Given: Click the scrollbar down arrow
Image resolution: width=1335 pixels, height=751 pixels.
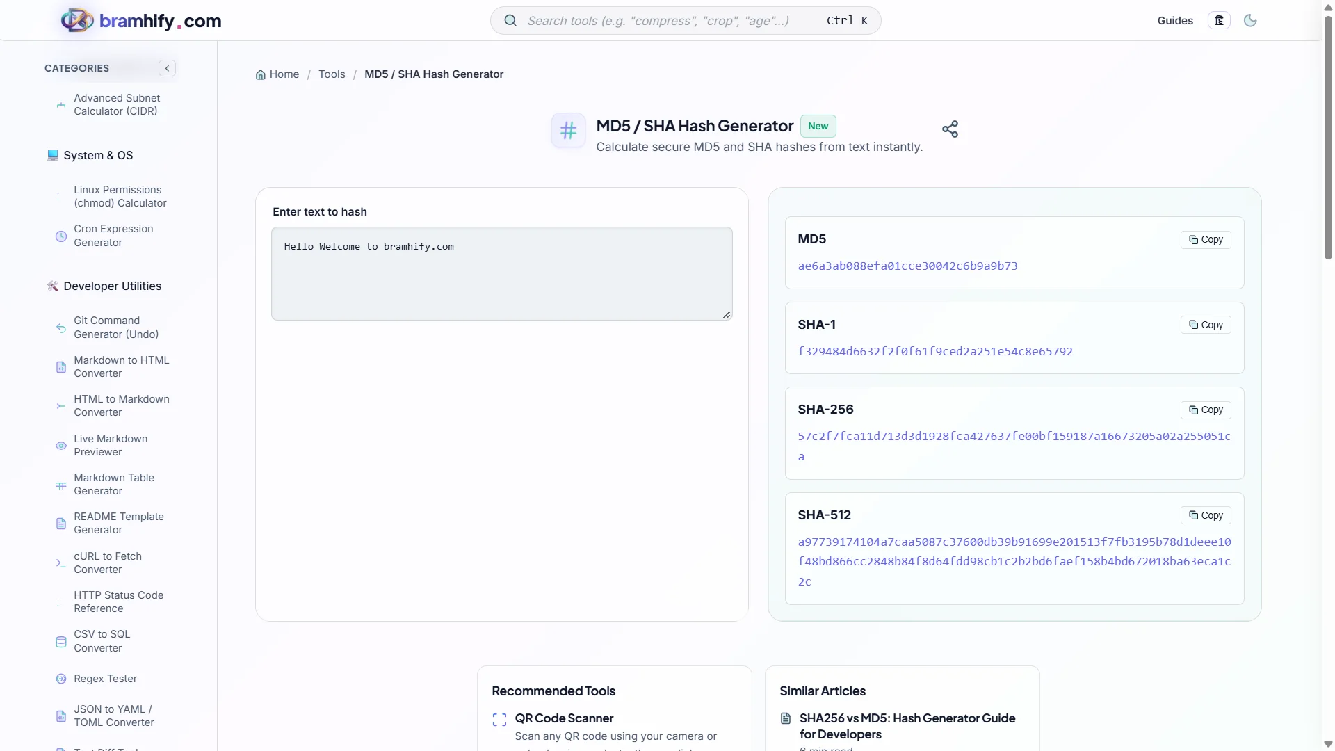Looking at the screenshot, I should (x=1328, y=744).
